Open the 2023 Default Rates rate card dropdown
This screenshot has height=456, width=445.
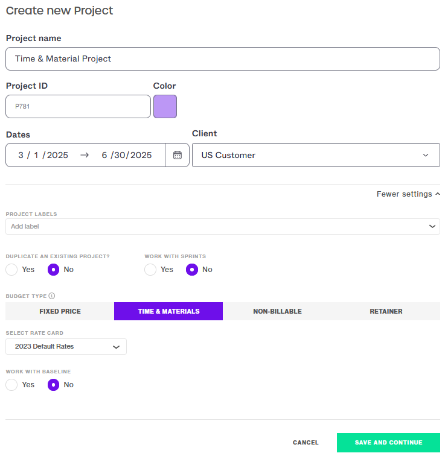tap(66, 346)
